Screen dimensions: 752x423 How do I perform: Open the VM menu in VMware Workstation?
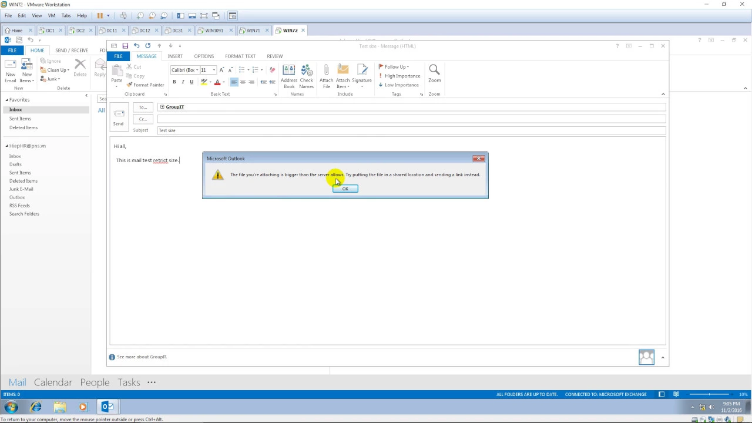(x=51, y=15)
